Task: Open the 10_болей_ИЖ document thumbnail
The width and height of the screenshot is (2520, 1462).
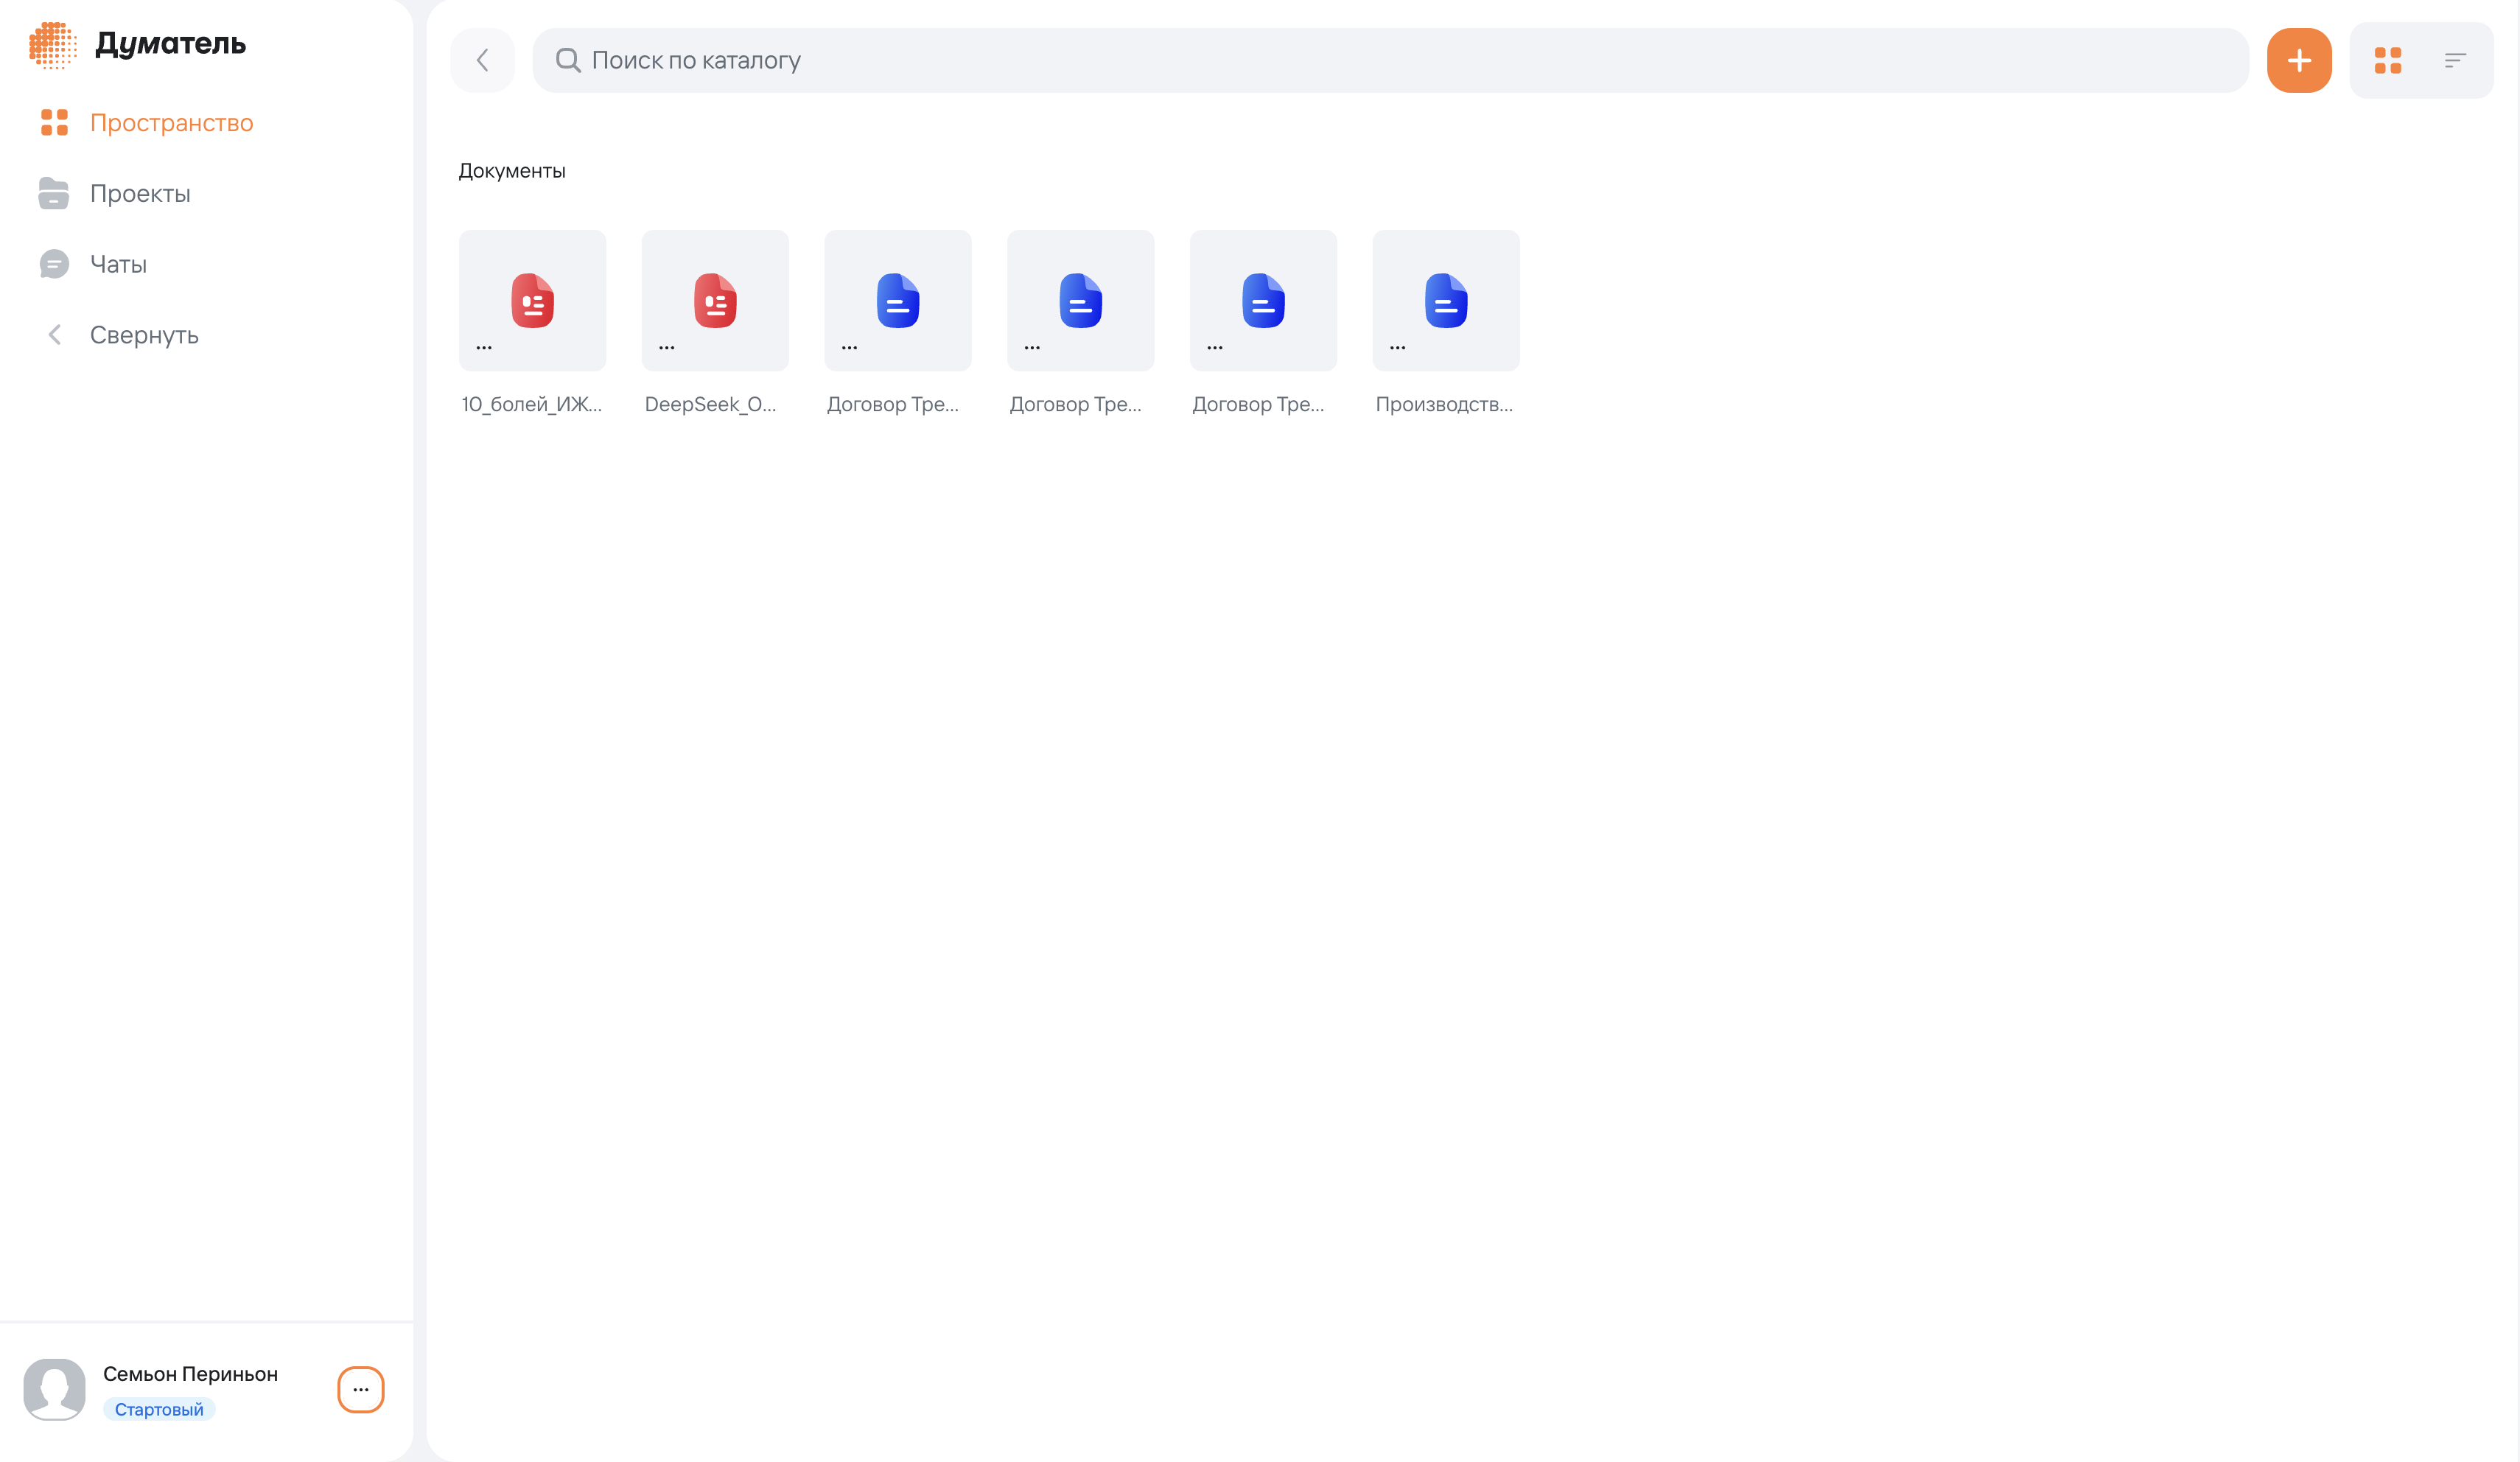Action: tap(532, 300)
